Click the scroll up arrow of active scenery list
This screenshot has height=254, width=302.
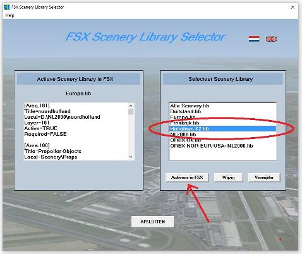[x=131, y=106]
